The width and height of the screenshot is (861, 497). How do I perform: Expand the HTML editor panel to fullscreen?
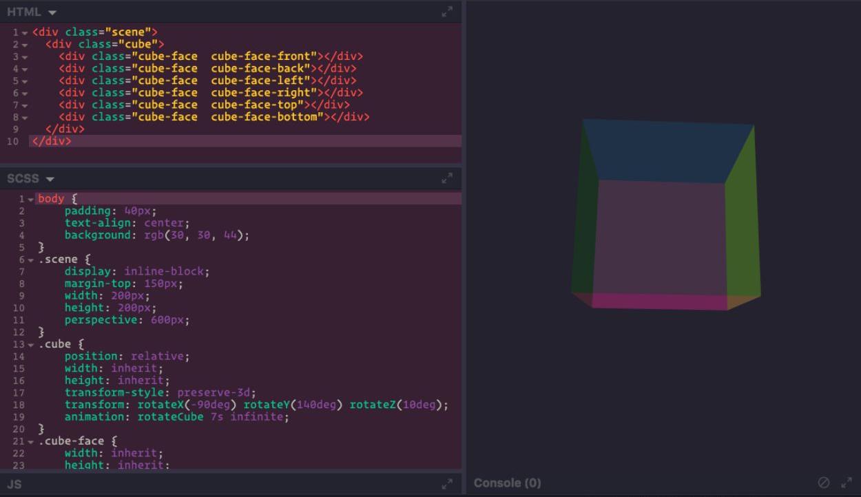click(x=447, y=12)
